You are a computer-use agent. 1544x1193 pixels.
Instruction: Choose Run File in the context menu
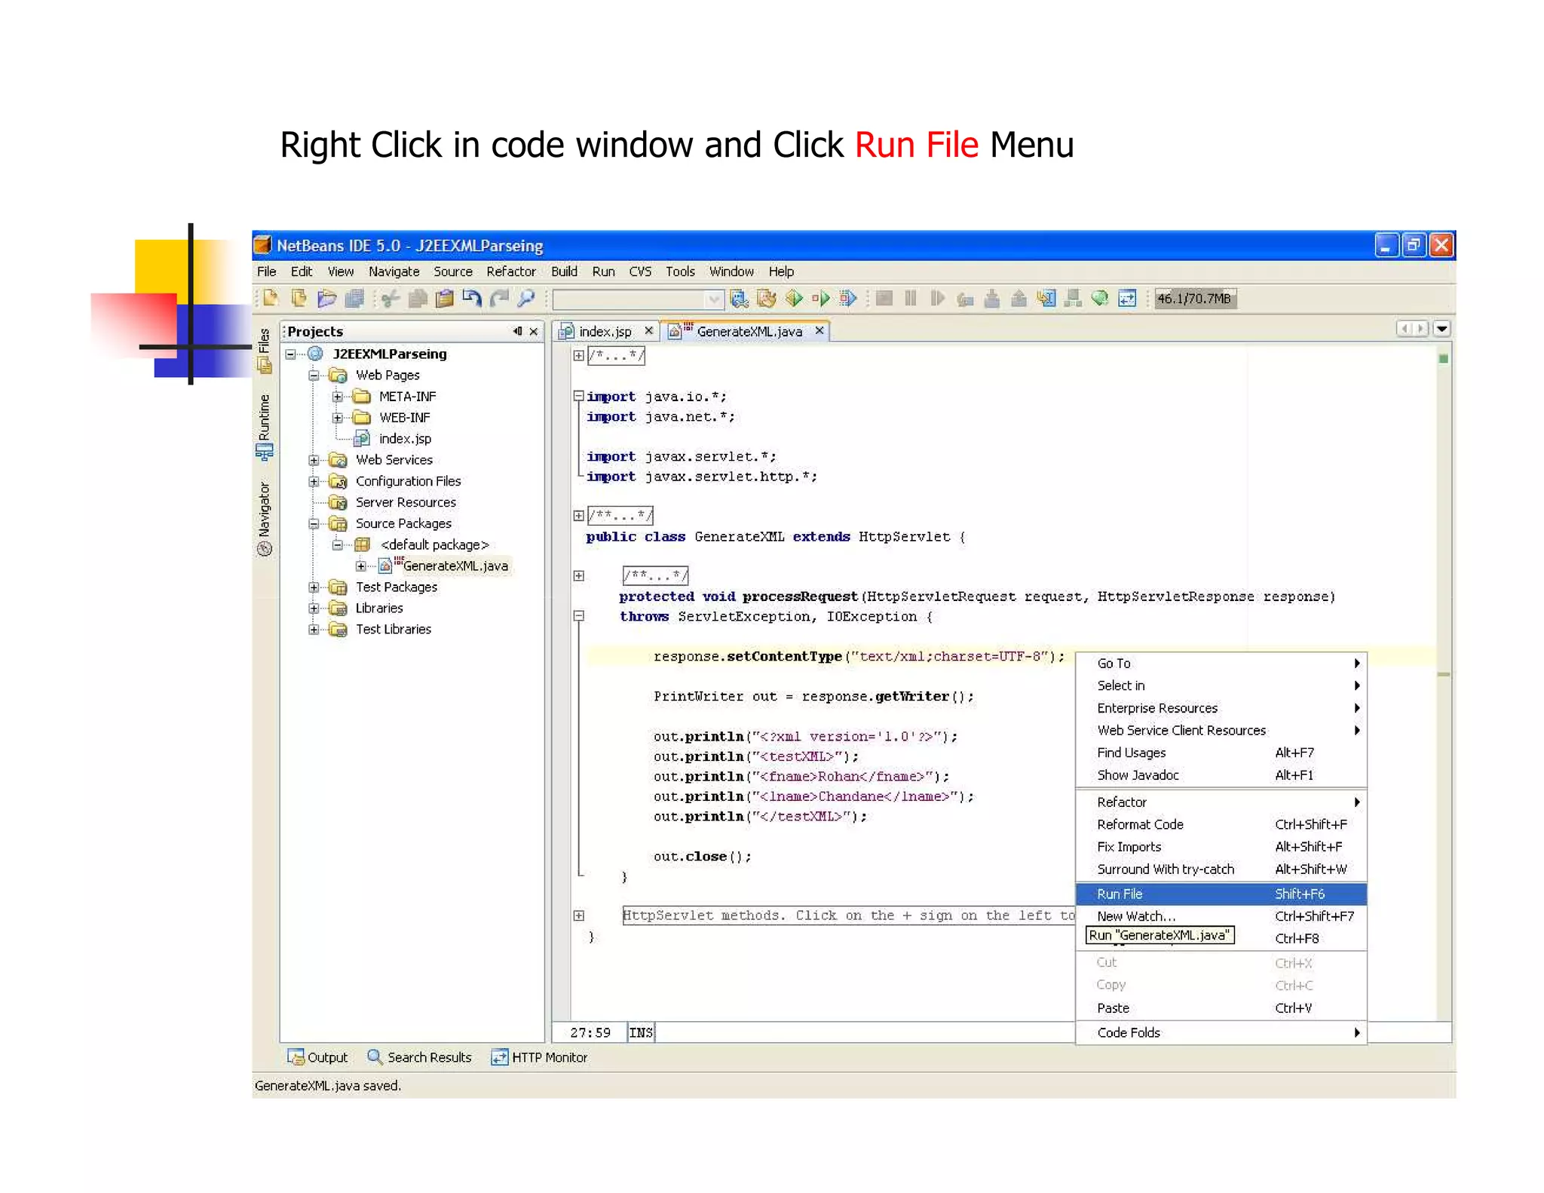pyautogui.click(x=1221, y=894)
